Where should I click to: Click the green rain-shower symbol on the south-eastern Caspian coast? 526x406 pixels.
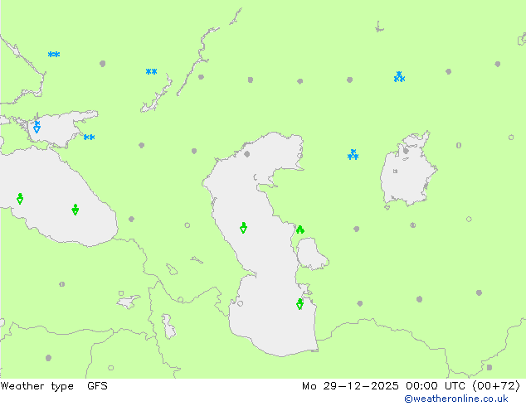300,304
